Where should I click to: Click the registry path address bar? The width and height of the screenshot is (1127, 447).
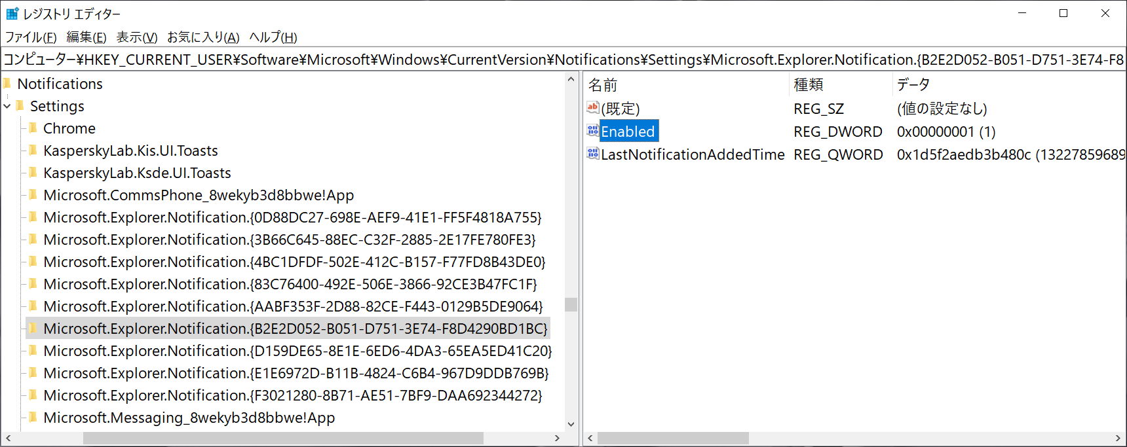pos(563,60)
